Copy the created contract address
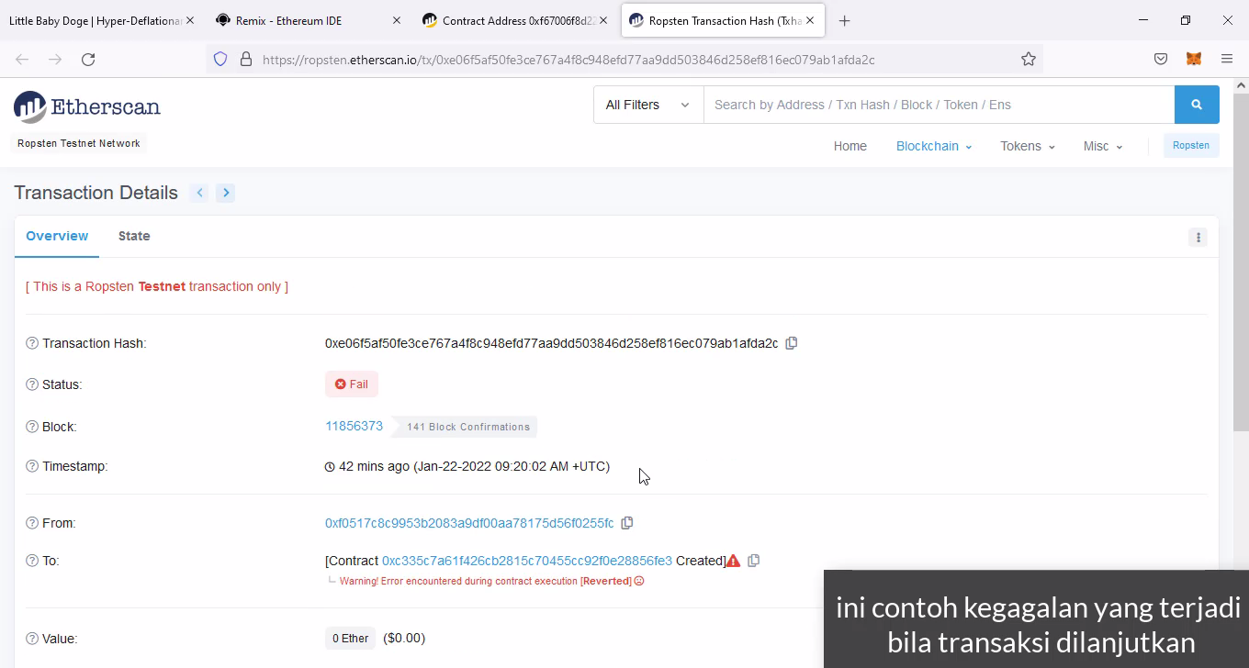Screen dimensions: 1249x668 [753, 561]
